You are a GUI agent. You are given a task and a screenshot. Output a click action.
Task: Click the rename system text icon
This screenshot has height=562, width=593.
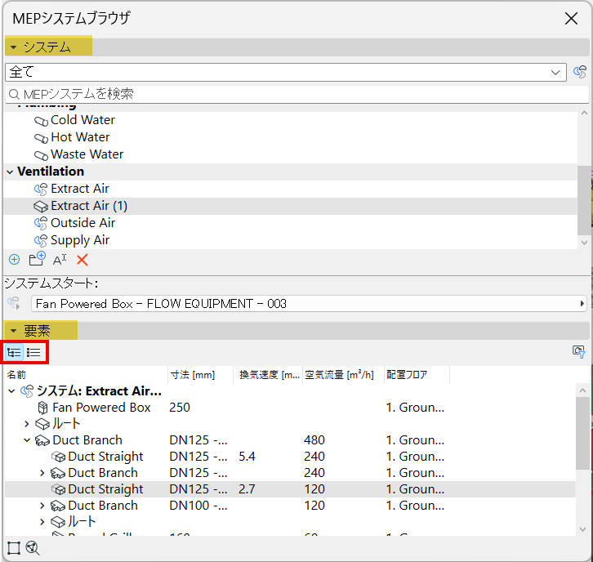[x=60, y=260]
